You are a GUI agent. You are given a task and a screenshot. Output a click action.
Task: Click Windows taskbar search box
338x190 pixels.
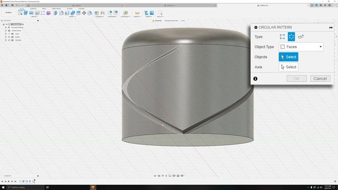[x=25, y=187]
